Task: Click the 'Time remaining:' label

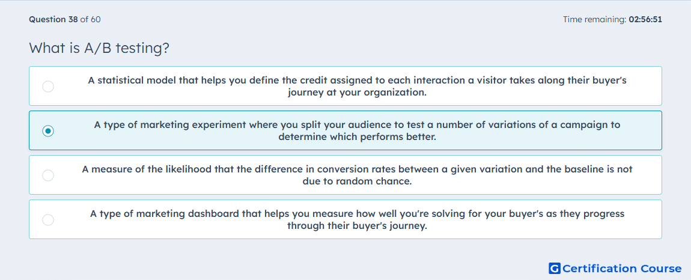Action: pyautogui.click(x=594, y=19)
